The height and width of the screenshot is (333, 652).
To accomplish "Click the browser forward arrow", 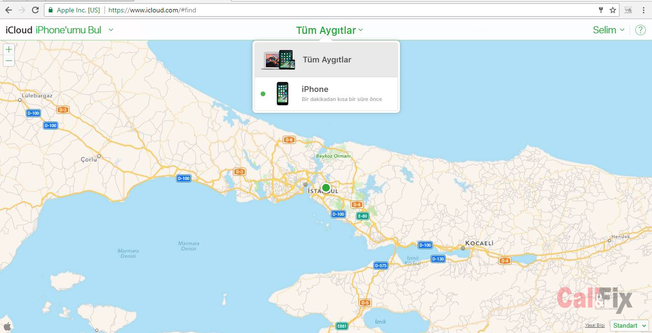I will point(21,10).
